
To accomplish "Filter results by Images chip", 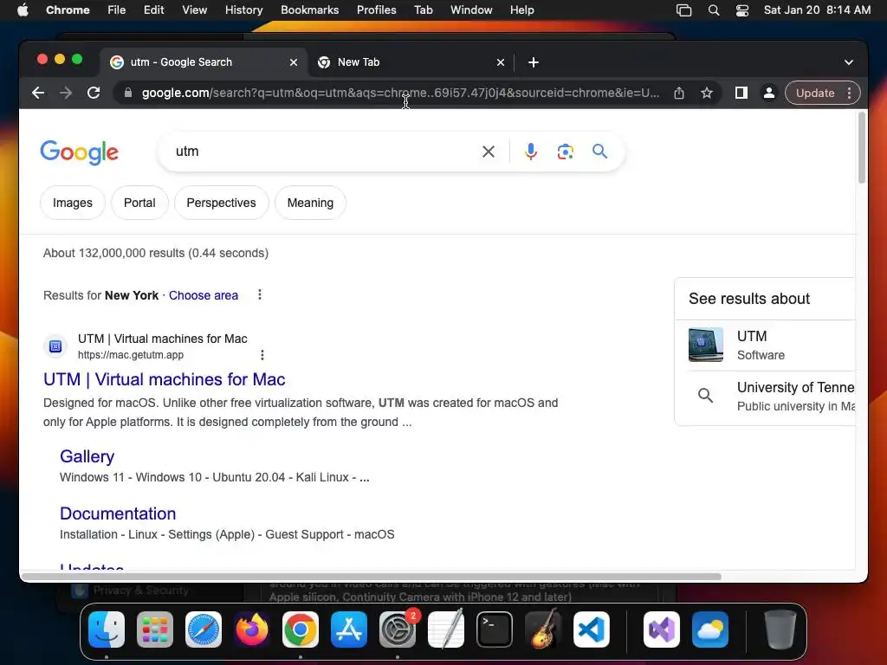I will [73, 203].
